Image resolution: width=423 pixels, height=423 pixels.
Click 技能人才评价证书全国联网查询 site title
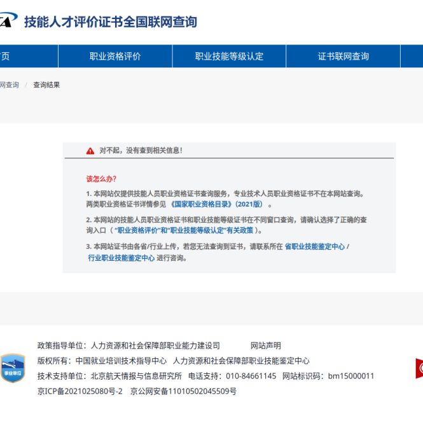pos(111,22)
